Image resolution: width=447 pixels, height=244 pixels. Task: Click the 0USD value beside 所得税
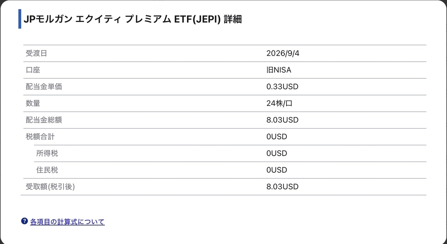point(277,153)
